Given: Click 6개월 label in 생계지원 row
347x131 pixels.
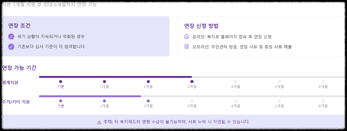Looking at the screenshot, I should tap(323, 87).
